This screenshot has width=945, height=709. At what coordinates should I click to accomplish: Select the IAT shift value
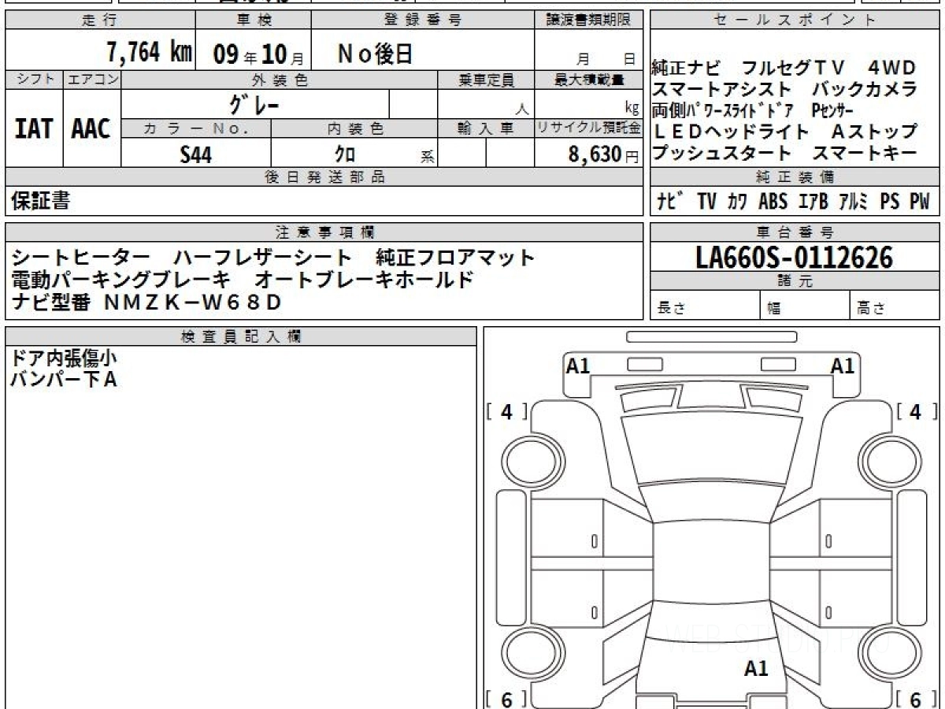[34, 130]
